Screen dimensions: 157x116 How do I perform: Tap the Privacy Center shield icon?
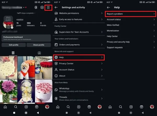point(56,64)
